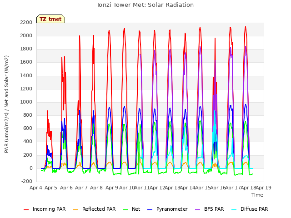Image resolution: width=291 pixels, height=218 pixels.
Task: Click the 400 y-axis tick label
Action: click(x=28, y=142)
